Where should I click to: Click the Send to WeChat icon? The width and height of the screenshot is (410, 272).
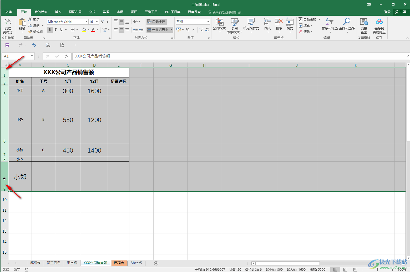(8, 22)
